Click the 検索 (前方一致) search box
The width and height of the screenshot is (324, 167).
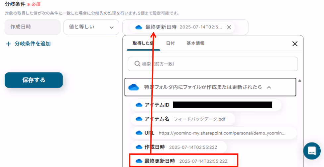[x=213, y=64]
